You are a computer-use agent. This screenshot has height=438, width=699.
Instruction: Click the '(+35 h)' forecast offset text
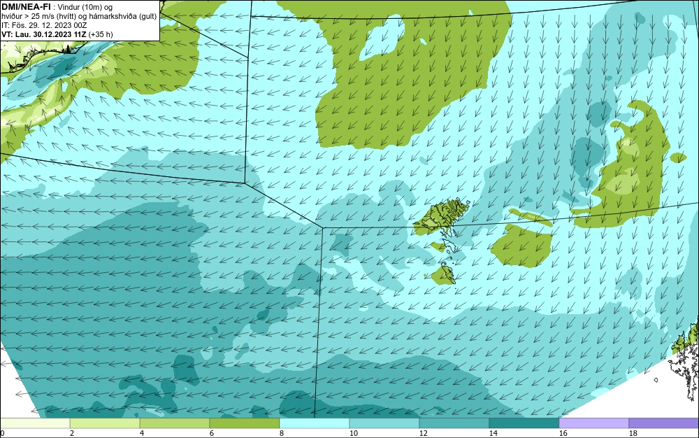(x=101, y=34)
